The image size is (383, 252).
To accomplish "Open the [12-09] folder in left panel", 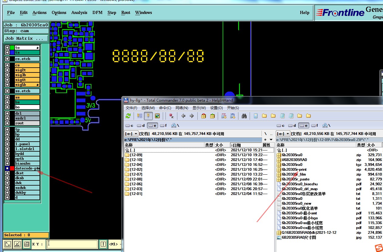I will point(136,155).
